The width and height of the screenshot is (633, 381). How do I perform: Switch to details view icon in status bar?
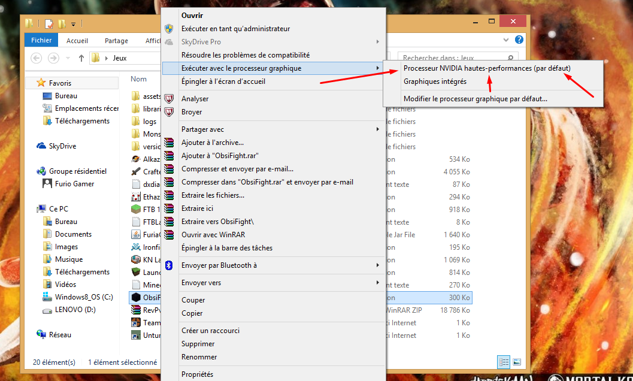504,362
